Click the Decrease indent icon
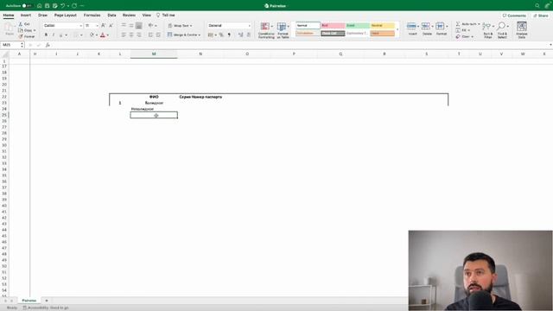The image size is (553, 311). [x=150, y=35]
